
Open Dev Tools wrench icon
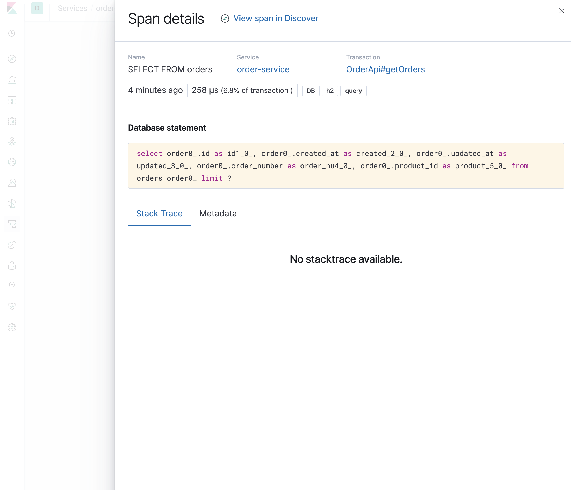[x=12, y=286]
